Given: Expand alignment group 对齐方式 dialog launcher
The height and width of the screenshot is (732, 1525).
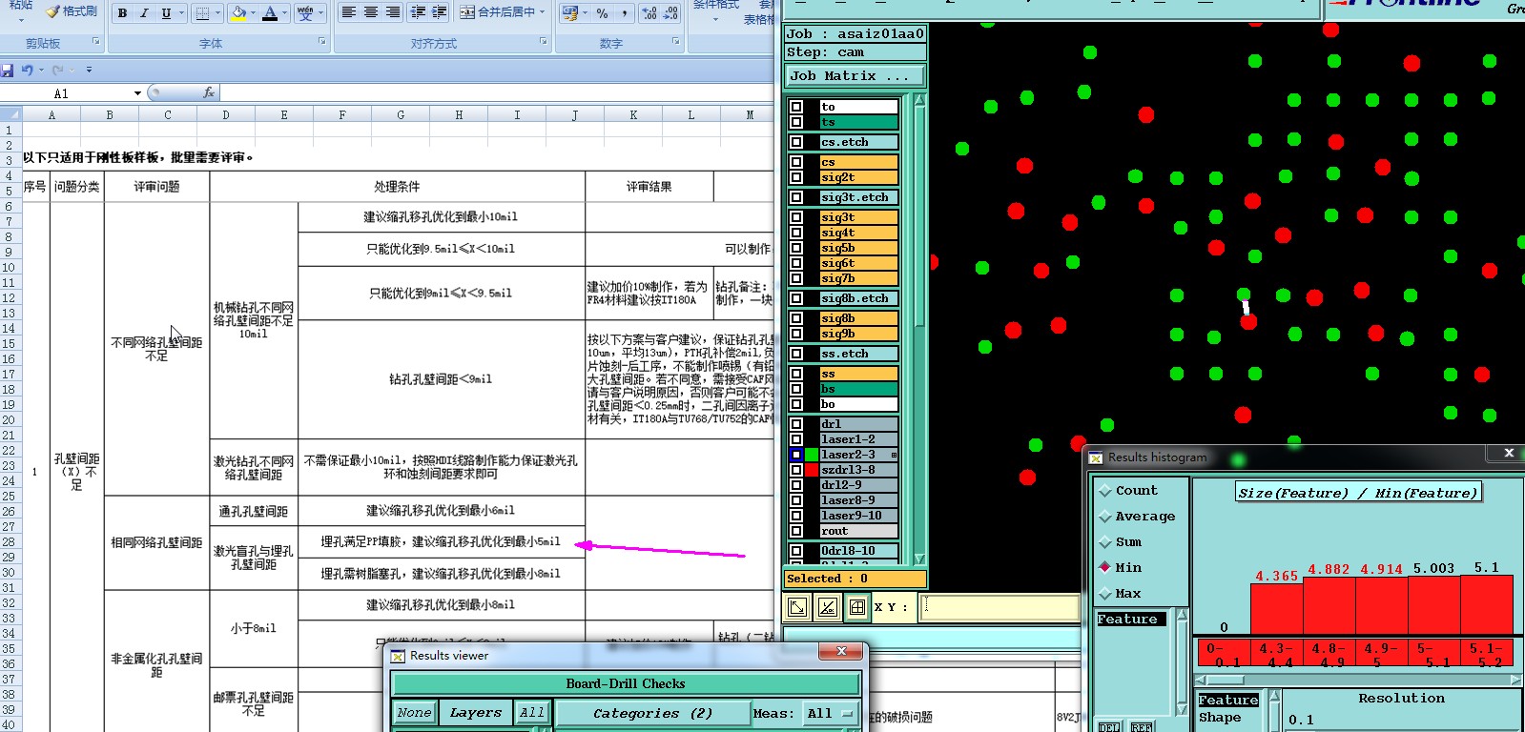Looking at the screenshot, I should click(x=544, y=42).
